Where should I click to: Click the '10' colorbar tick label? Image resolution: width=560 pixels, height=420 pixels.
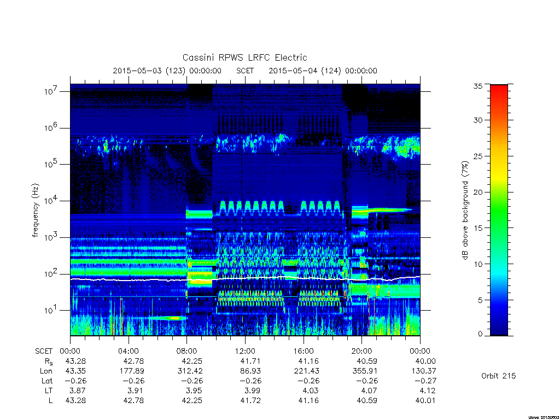click(478, 264)
